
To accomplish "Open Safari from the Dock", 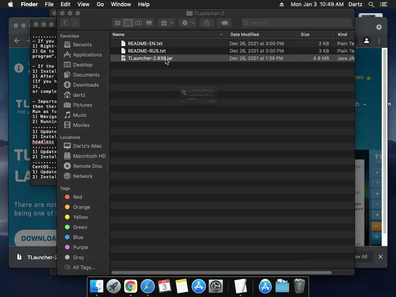I will point(147,286).
